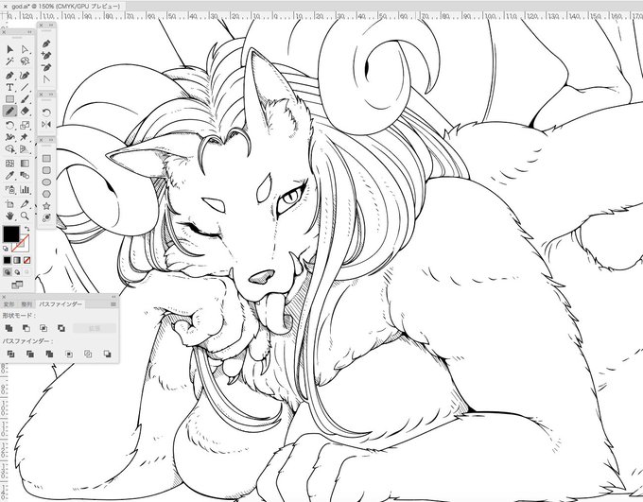Enable Draw Behind mode
The image size is (643, 502).
pos(17,272)
